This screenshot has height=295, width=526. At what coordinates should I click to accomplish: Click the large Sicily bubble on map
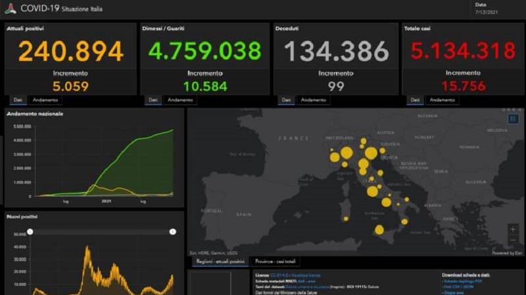[379, 229]
